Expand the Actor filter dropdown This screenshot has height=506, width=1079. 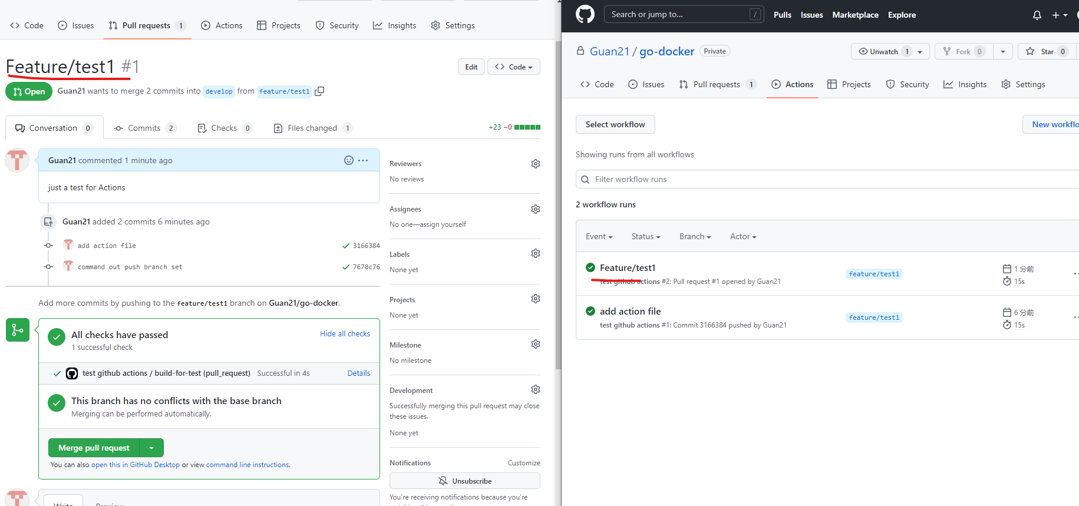[x=743, y=236]
